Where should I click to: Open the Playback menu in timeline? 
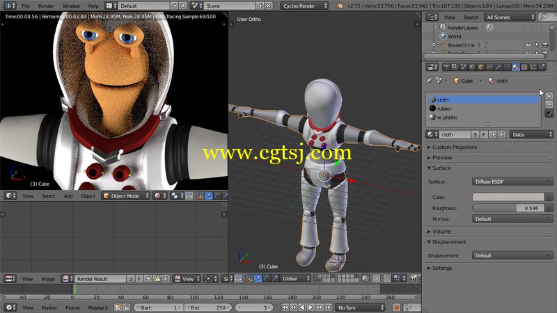tap(97, 307)
